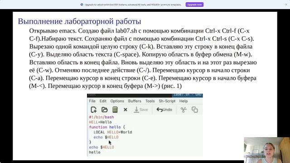Open the File menu in emacs
Image resolution: width=290 pixels, height=163 pixels.
[92, 101]
